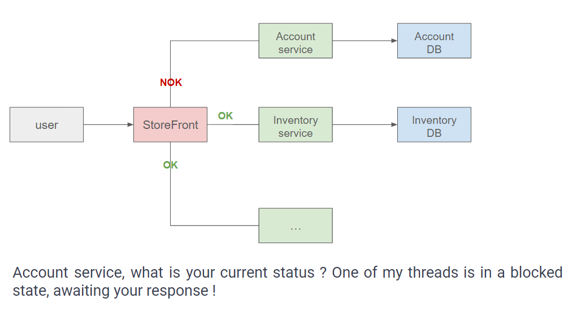577x311 pixels.
Task: Click line from Account service to Account DB
Action: pyautogui.click(x=362, y=41)
